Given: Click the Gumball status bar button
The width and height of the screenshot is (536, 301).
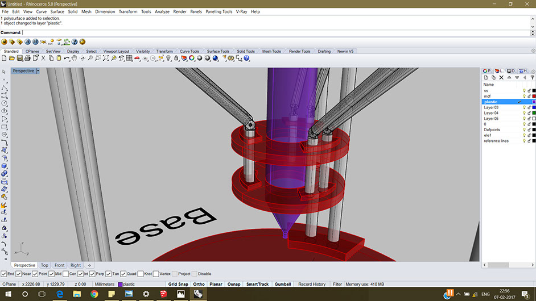Looking at the screenshot, I should (x=283, y=284).
